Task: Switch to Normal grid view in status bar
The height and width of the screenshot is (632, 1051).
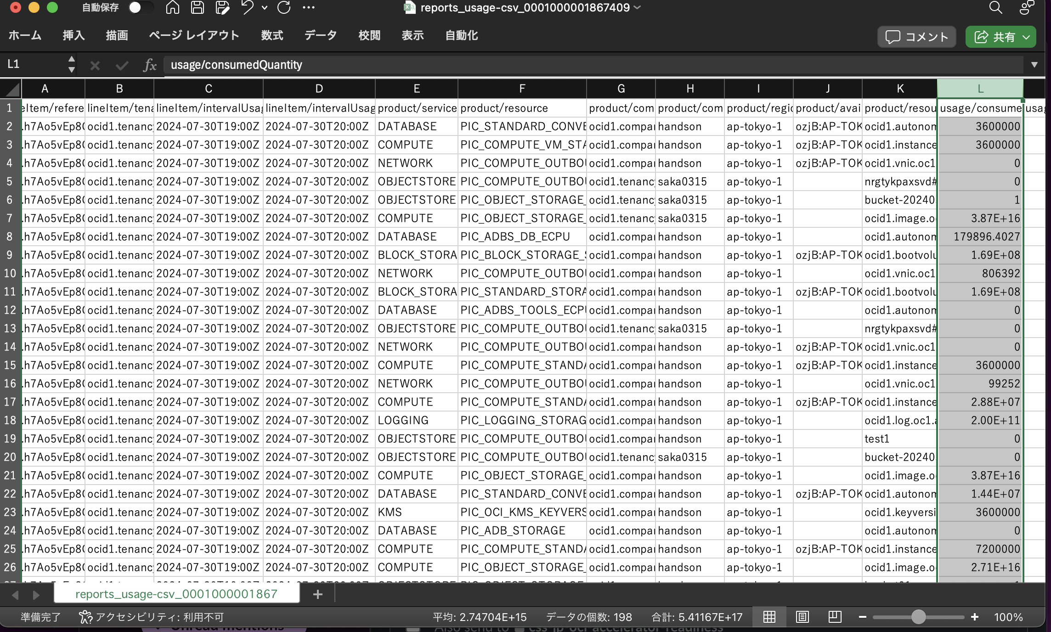Action: pyautogui.click(x=769, y=617)
